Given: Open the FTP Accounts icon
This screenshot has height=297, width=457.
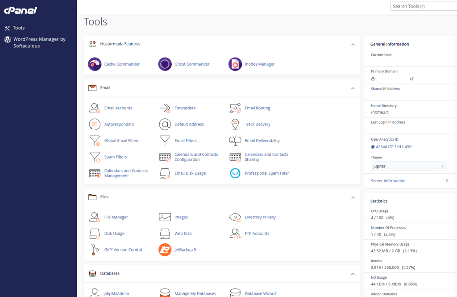Looking at the screenshot, I should click(235, 234).
